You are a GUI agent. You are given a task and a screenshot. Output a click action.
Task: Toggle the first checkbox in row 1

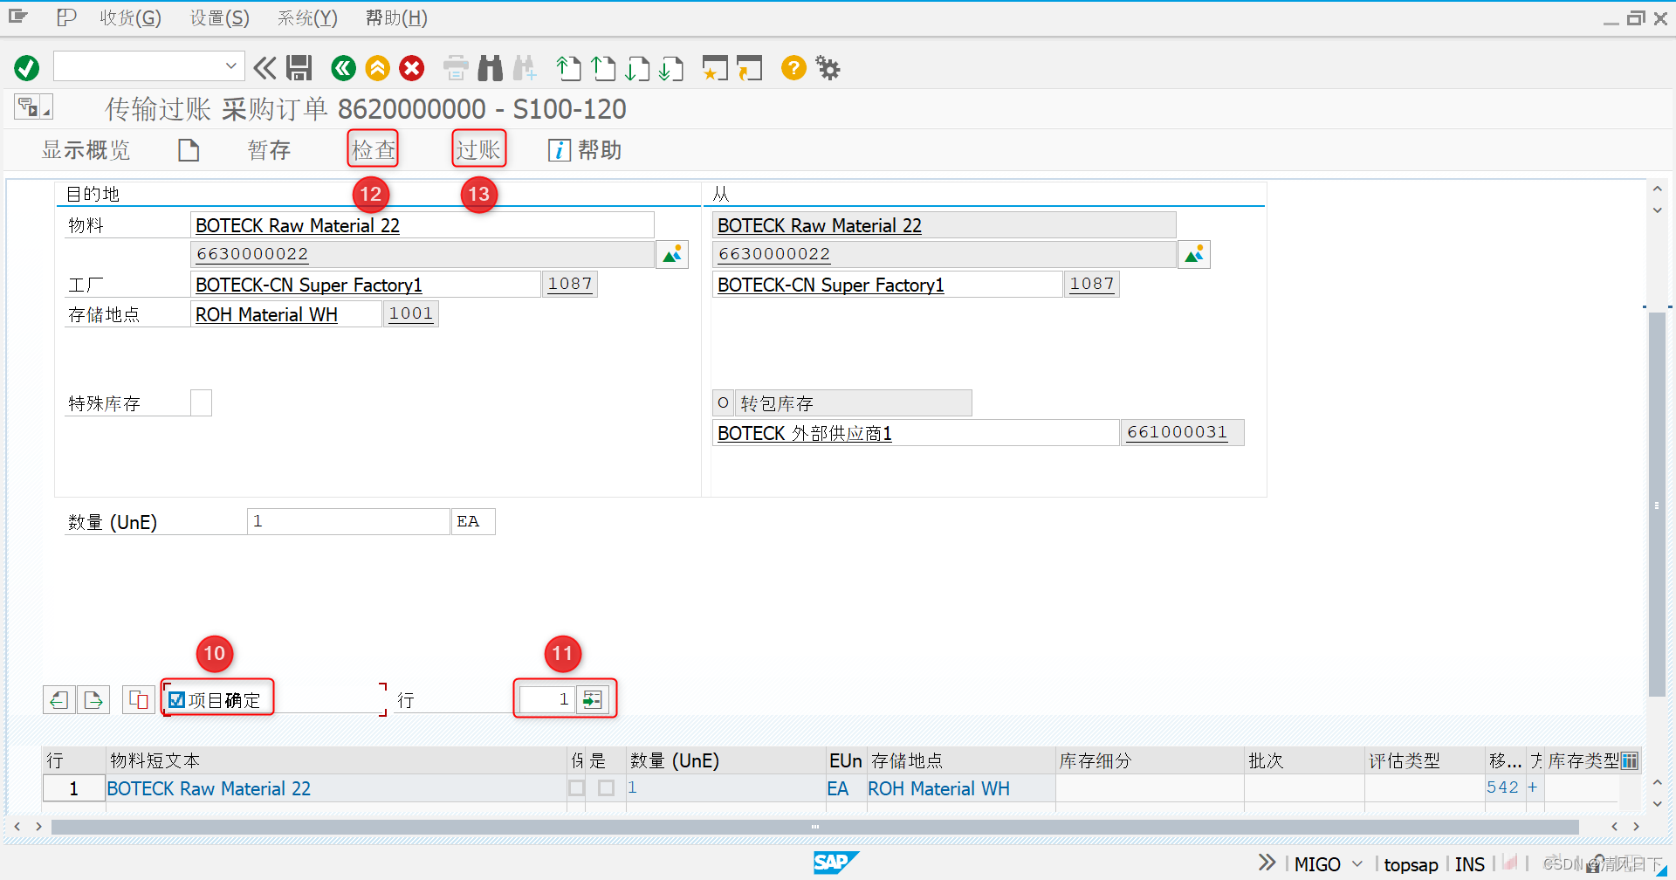pos(577,787)
